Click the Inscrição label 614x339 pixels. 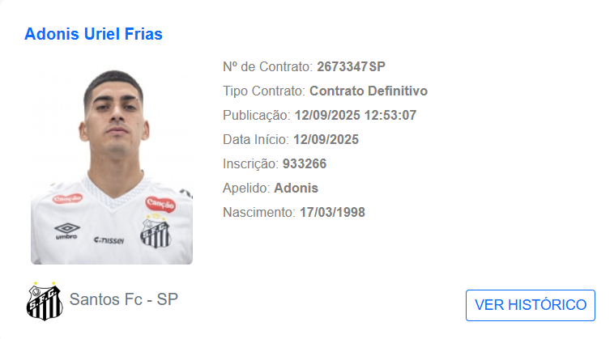point(250,163)
